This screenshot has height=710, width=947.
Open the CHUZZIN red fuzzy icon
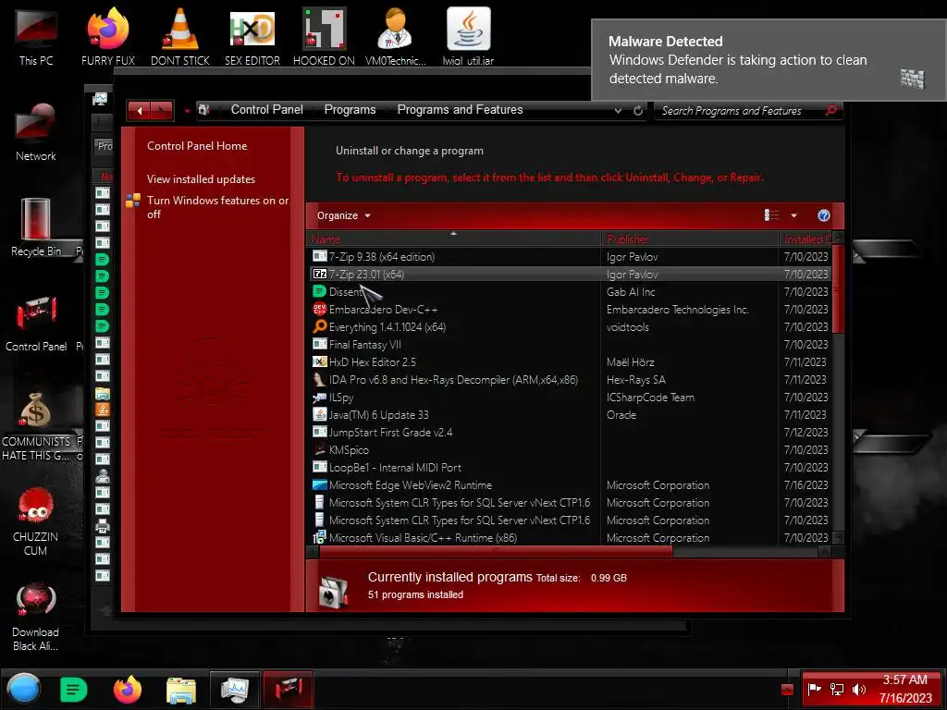(36, 521)
